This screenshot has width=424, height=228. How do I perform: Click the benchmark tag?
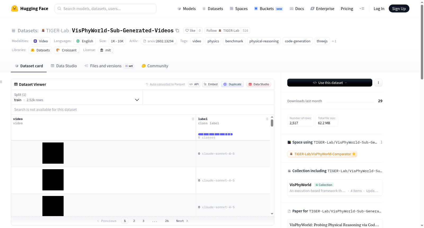[234, 41]
